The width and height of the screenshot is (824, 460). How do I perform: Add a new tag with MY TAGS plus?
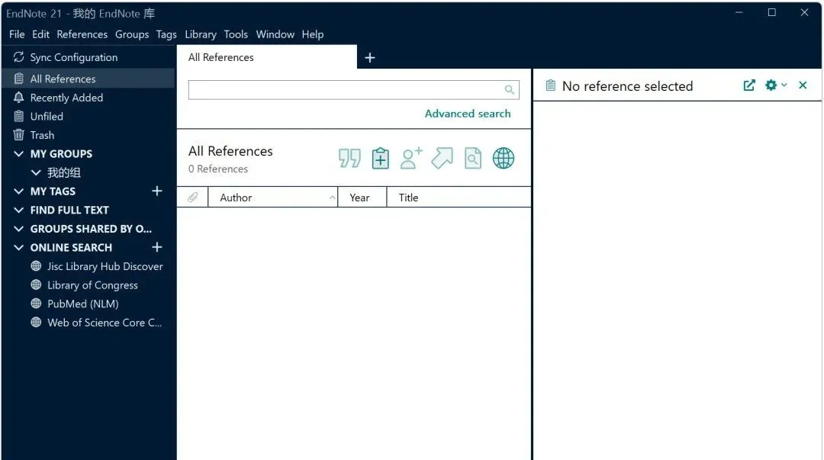tap(156, 191)
